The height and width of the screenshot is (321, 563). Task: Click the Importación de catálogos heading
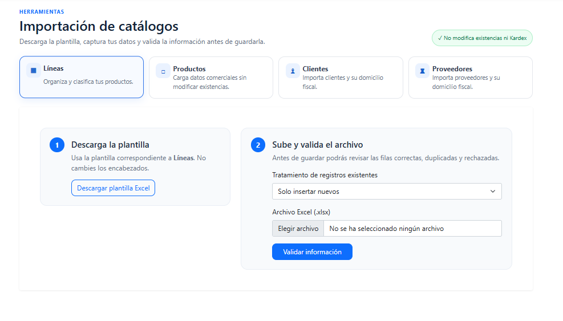click(99, 26)
